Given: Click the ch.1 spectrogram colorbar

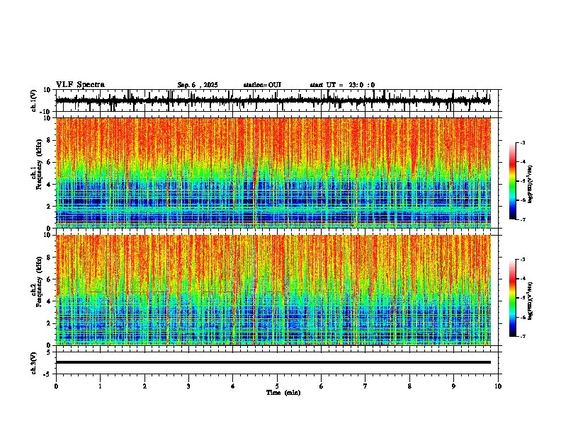Looking at the screenshot, I should pyautogui.click(x=513, y=181).
